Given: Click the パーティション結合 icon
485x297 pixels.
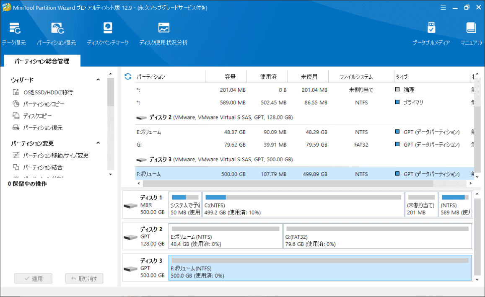Looking at the screenshot, I should pyautogui.click(x=16, y=167).
